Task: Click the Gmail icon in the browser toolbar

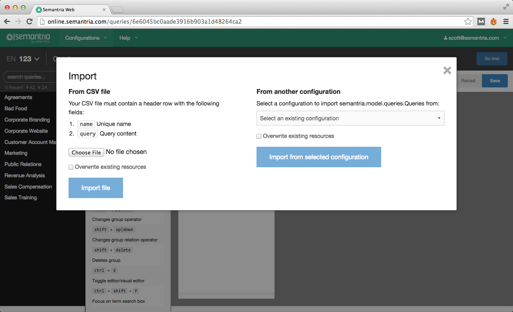Action: [x=481, y=21]
